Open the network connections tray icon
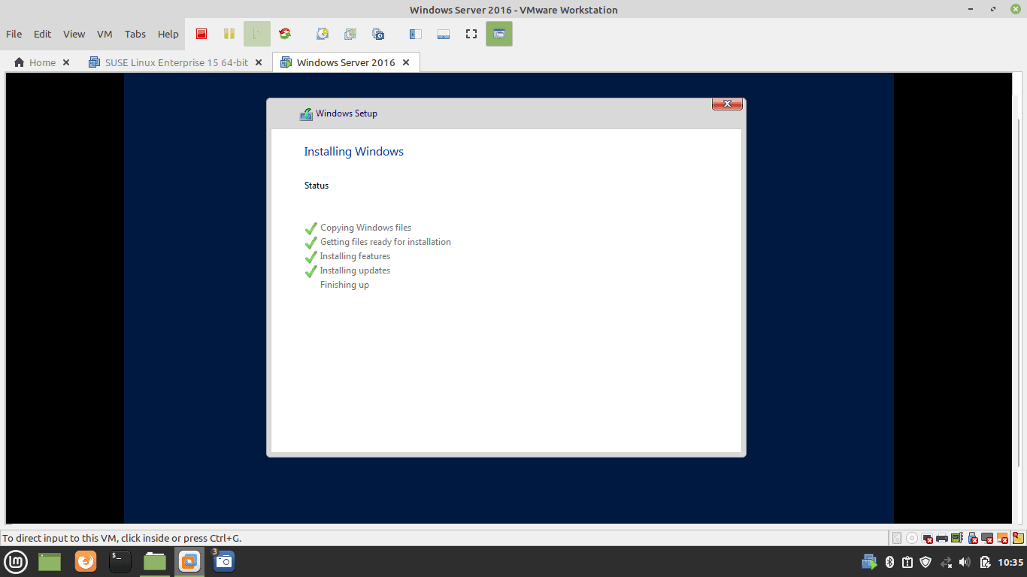Image resolution: width=1027 pixels, height=577 pixels. (946, 562)
